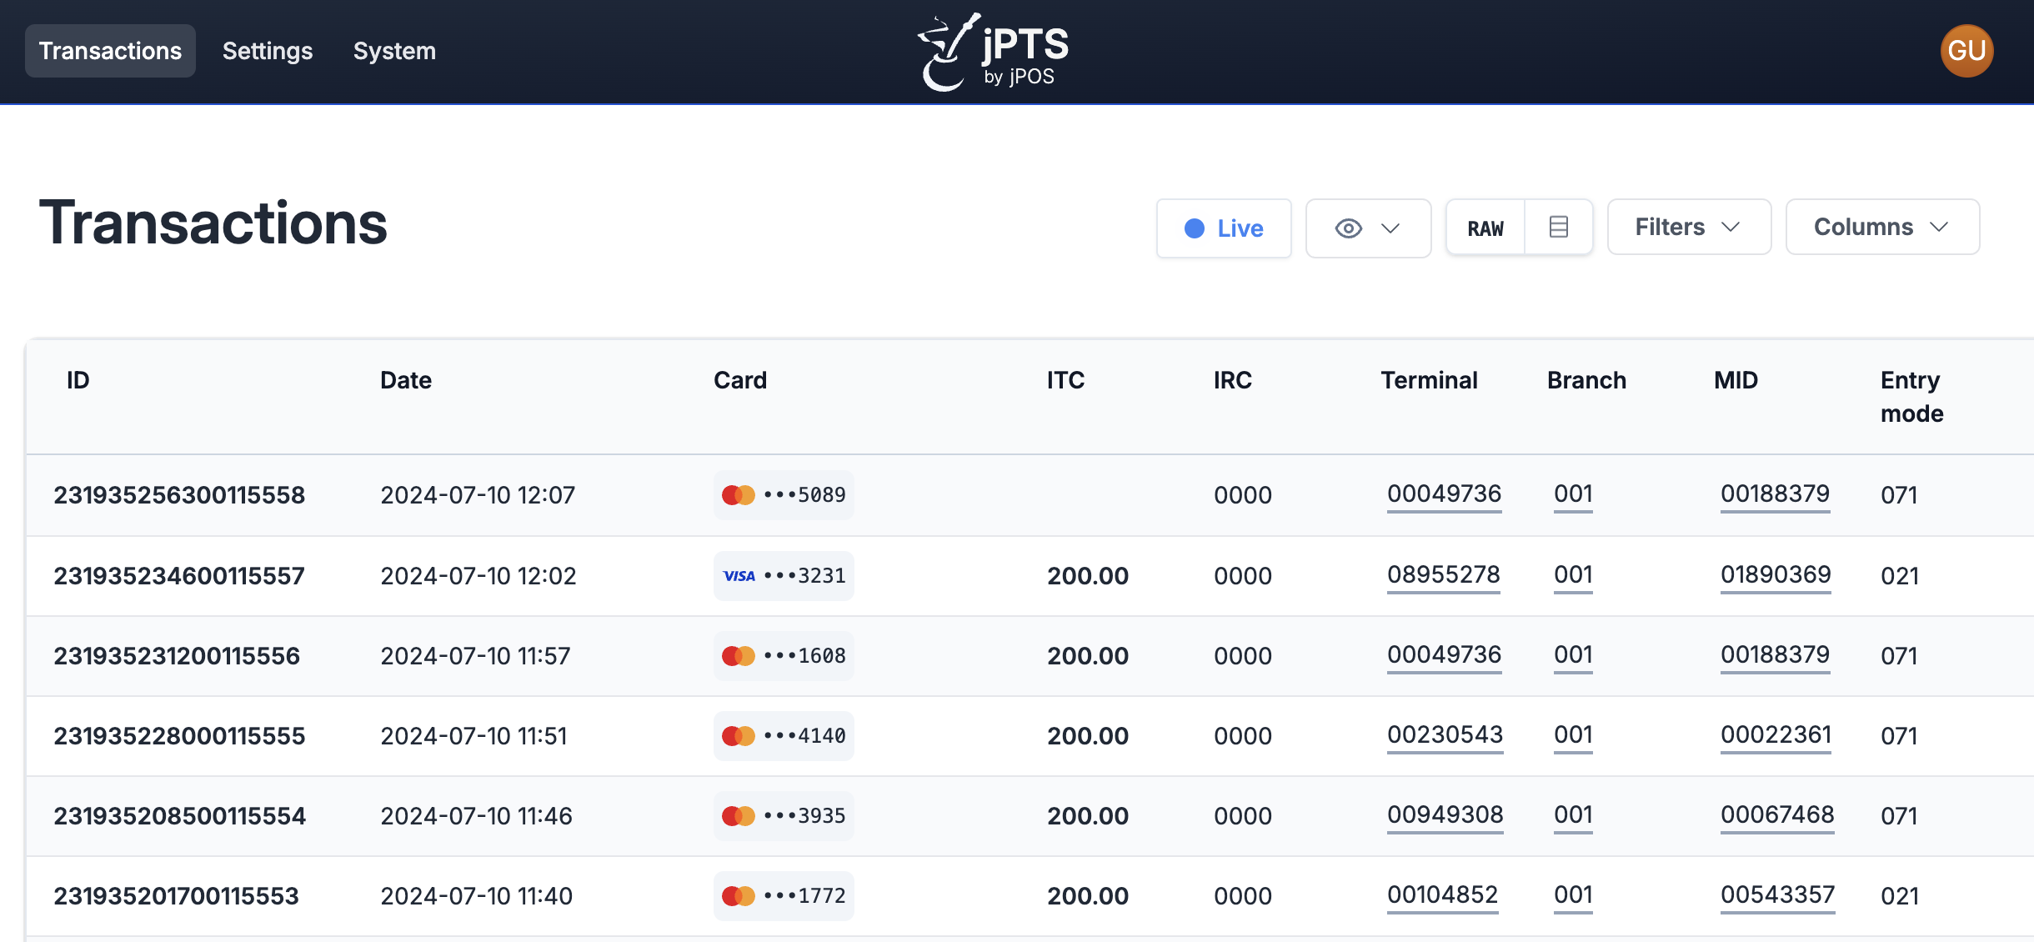This screenshot has height=942, width=2034.
Task: Click the blue Live indicator dot
Action: coord(1194,228)
